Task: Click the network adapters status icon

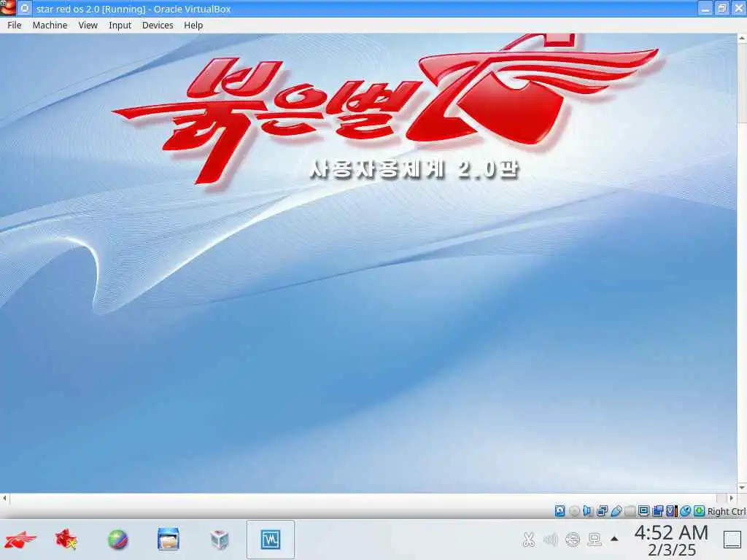Action: coord(602,511)
